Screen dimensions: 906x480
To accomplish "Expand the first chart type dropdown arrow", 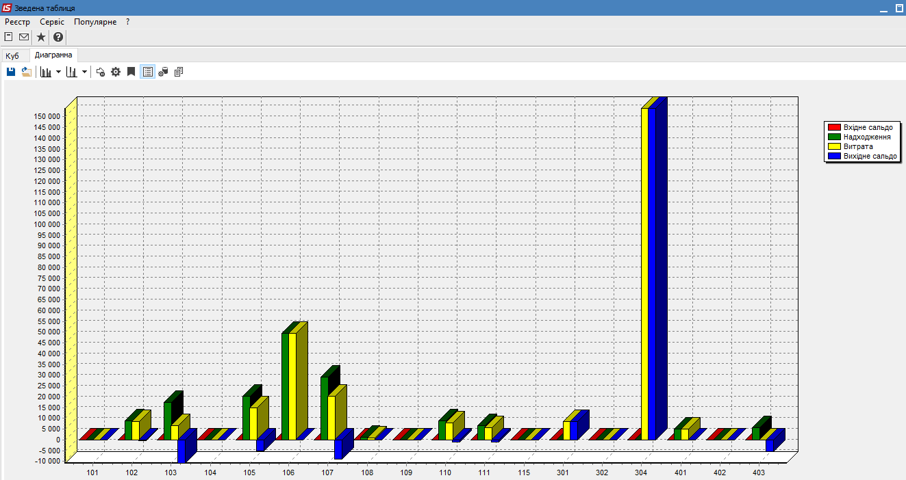I will 58,72.
